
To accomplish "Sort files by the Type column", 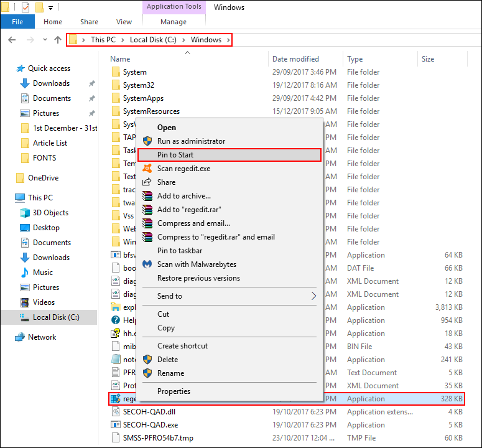I will tap(355, 59).
